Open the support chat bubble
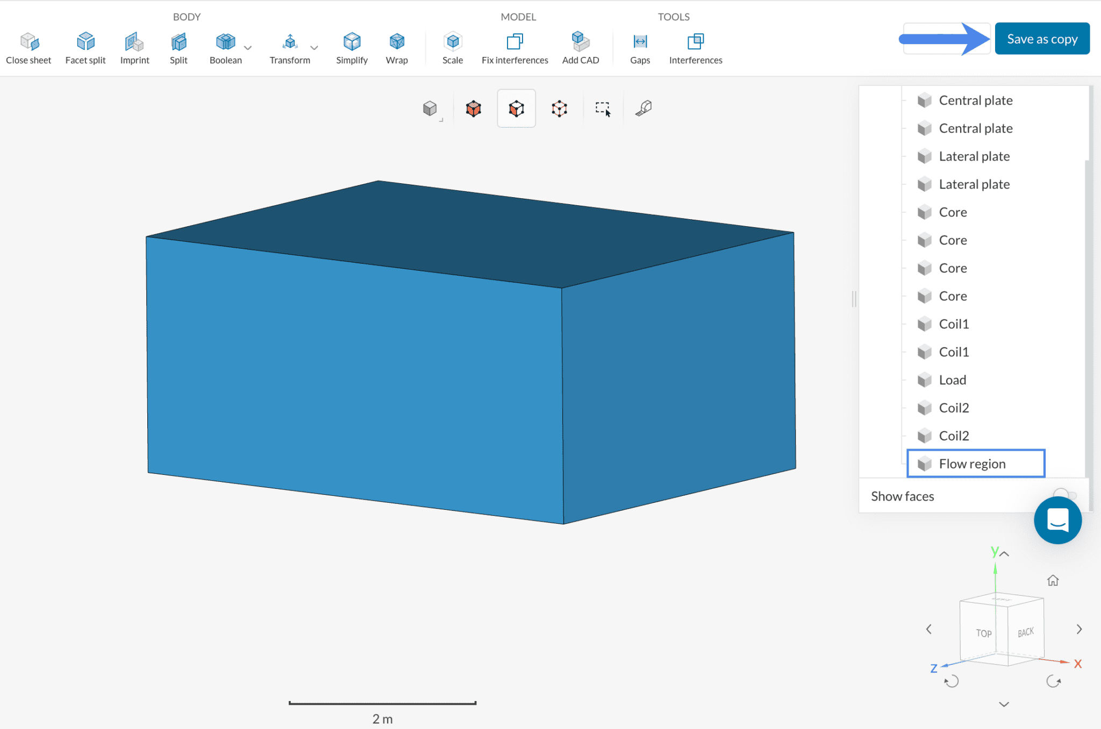 (1057, 520)
